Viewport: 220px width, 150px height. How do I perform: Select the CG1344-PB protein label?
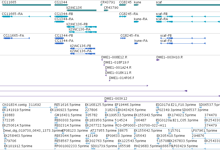64,36
